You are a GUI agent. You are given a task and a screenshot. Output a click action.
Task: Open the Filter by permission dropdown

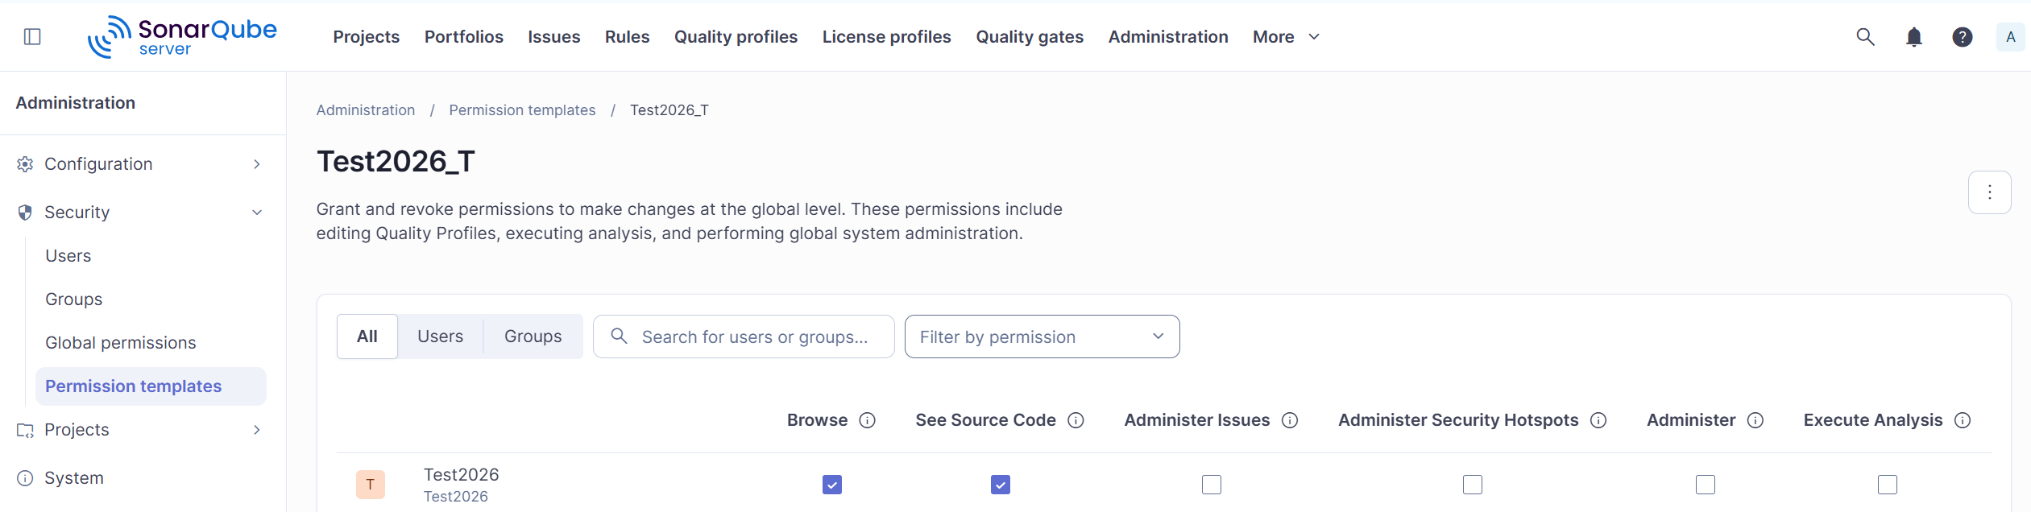coord(1042,337)
